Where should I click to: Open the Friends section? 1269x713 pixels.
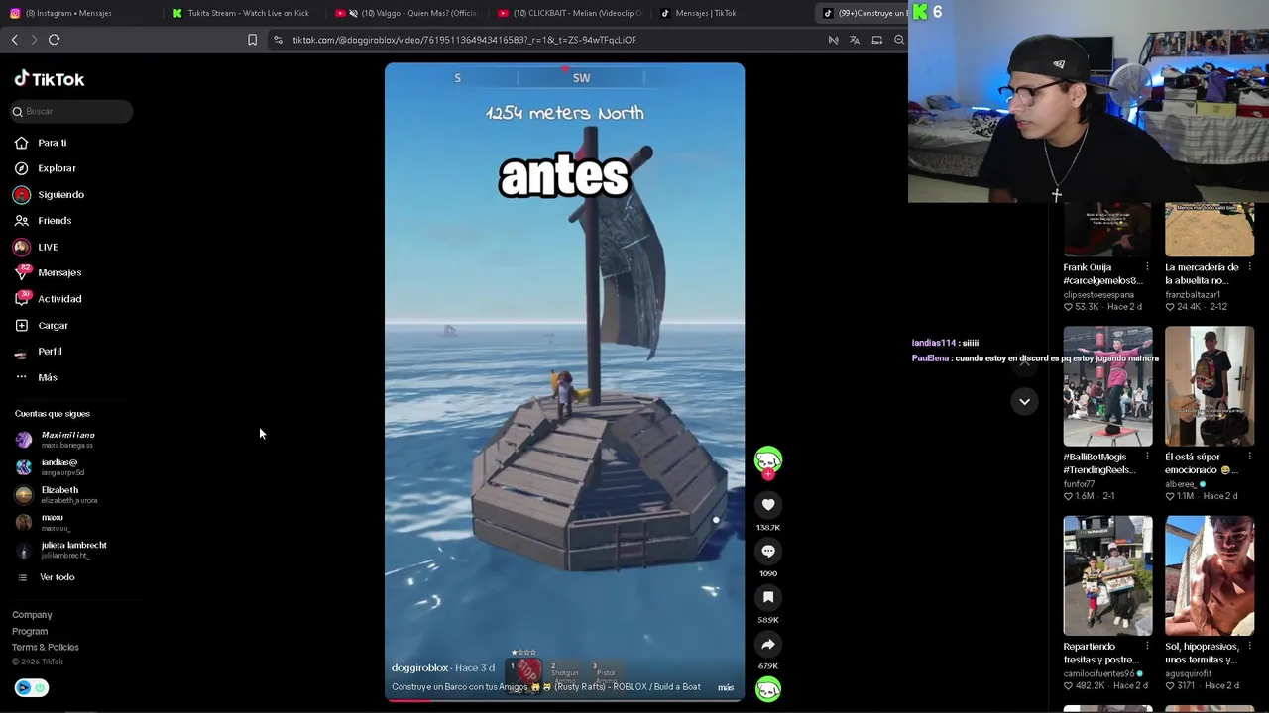pos(44,220)
